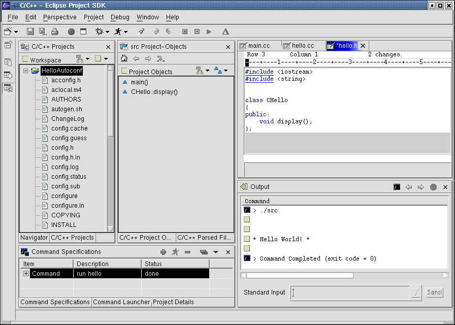Click the Debug bug icon
The width and height of the screenshot is (455, 325).
(99, 31)
